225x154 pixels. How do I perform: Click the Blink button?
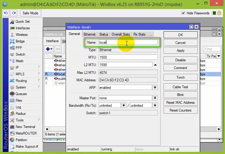point(181,95)
